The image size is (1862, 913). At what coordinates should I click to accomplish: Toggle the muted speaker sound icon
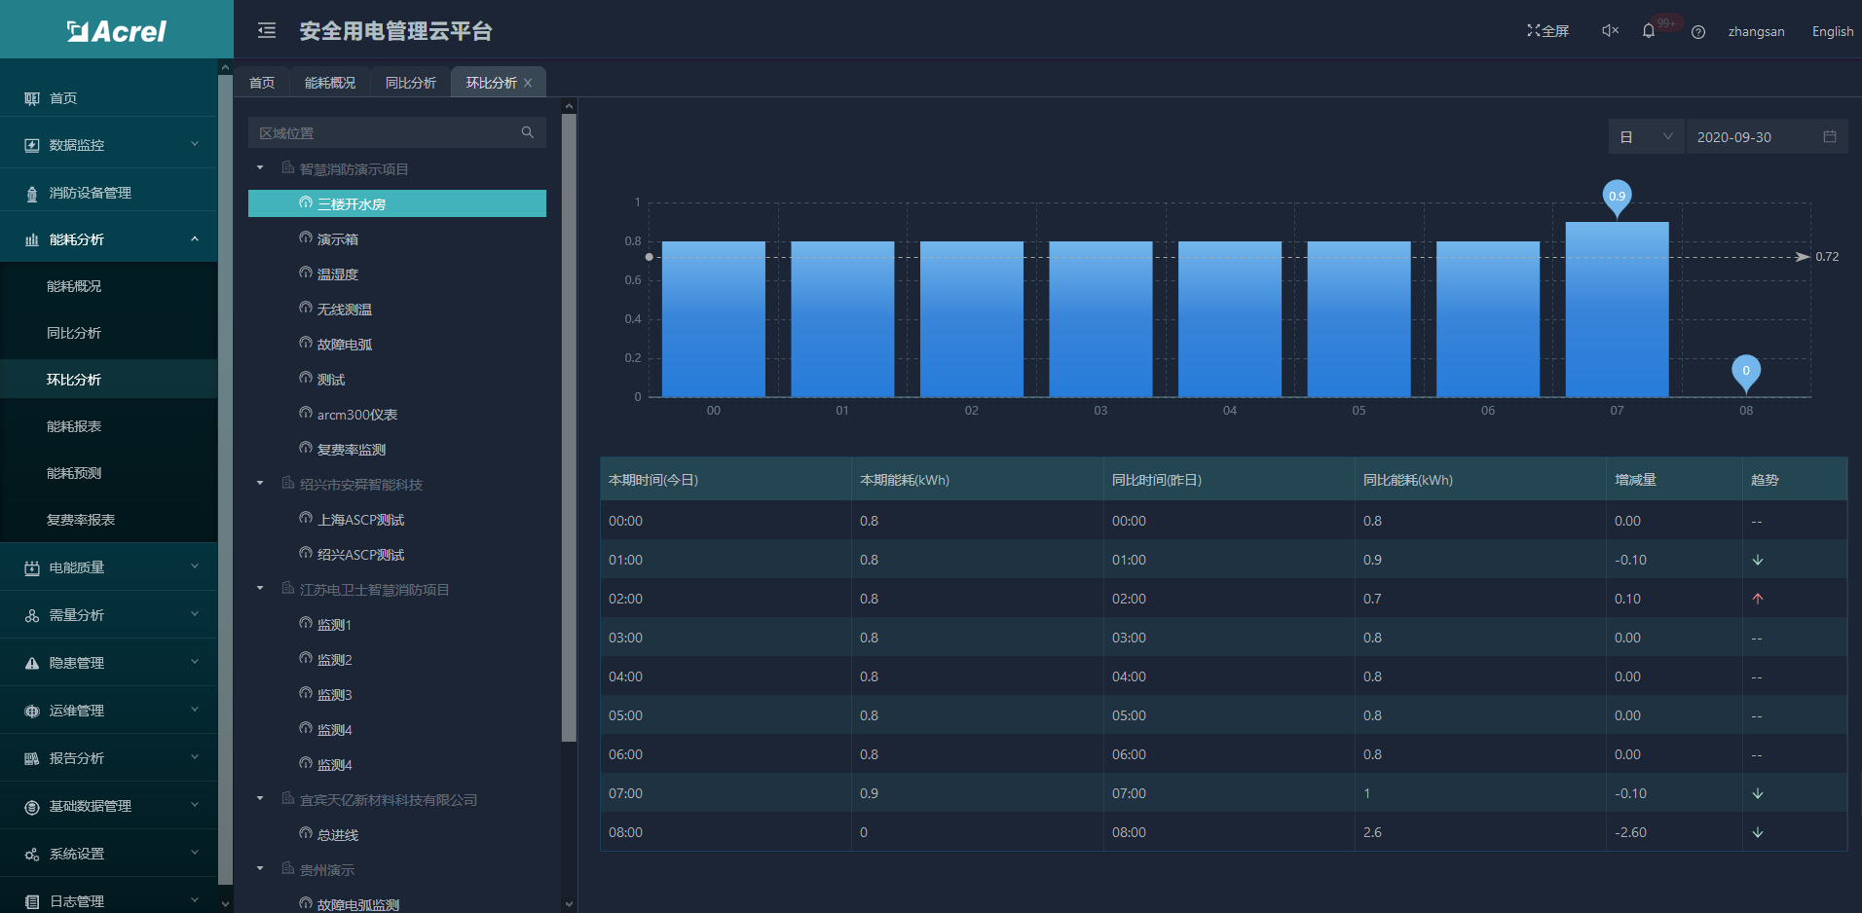tap(1610, 31)
